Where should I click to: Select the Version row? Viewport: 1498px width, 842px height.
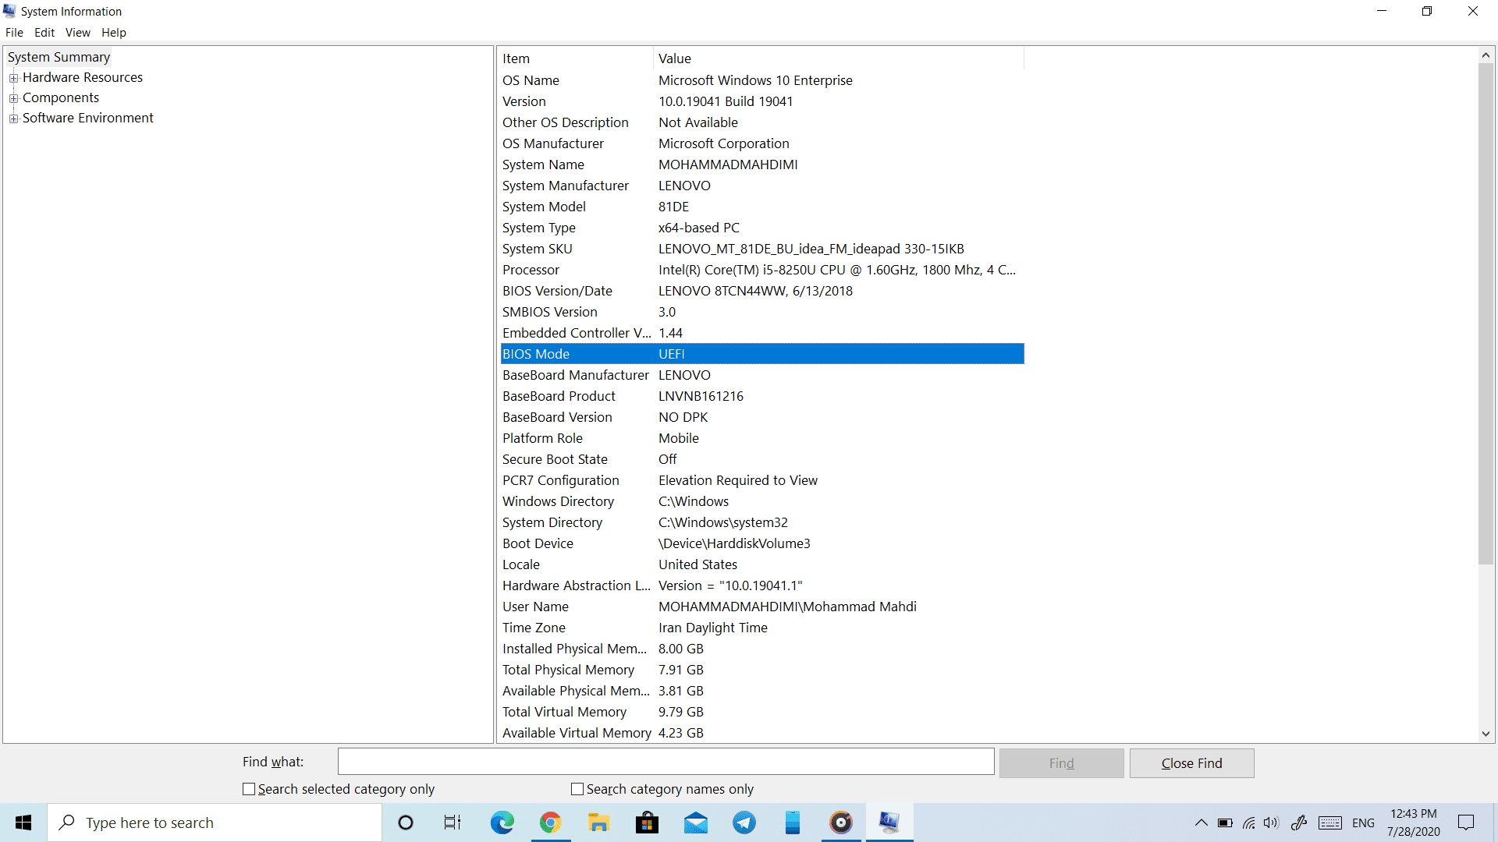pyautogui.click(x=761, y=101)
